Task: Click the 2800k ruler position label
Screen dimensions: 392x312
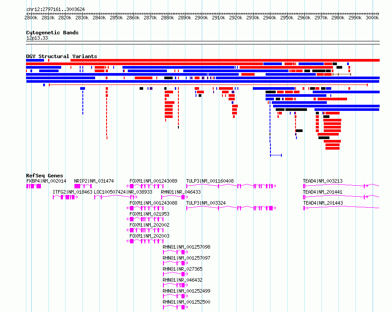Action: [31, 18]
